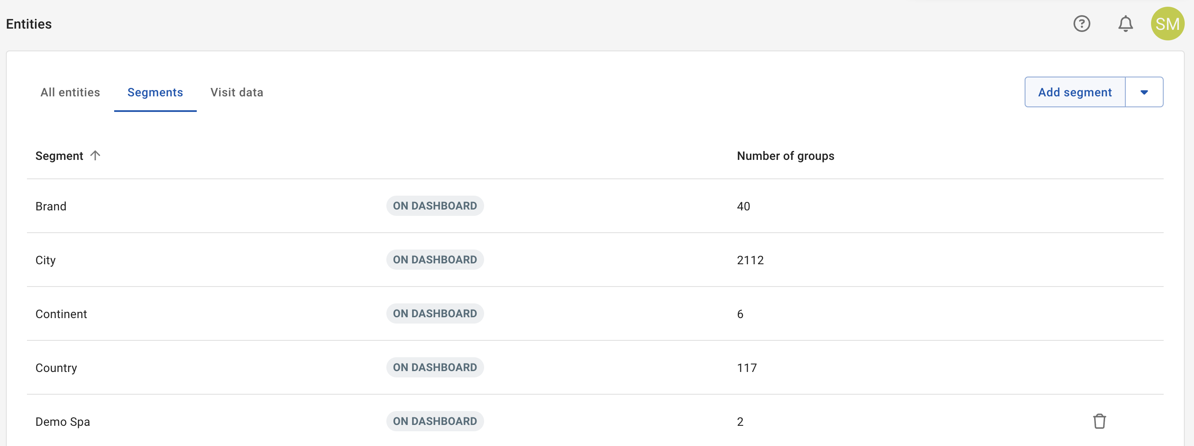Select the Continent group count 6

pyautogui.click(x=740, y=314)
